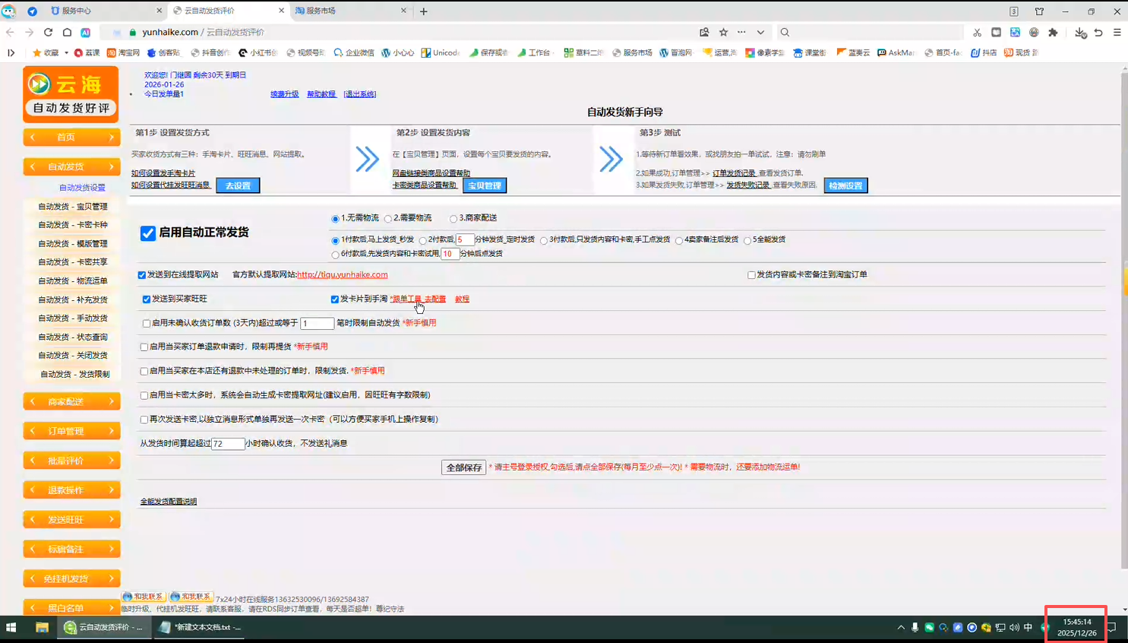Uncheck the 发送到买家旺旺 checkbox
Screen dimensions: 1128x643
point(147,299)
